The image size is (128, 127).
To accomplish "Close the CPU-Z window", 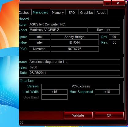I will point(118,3).
